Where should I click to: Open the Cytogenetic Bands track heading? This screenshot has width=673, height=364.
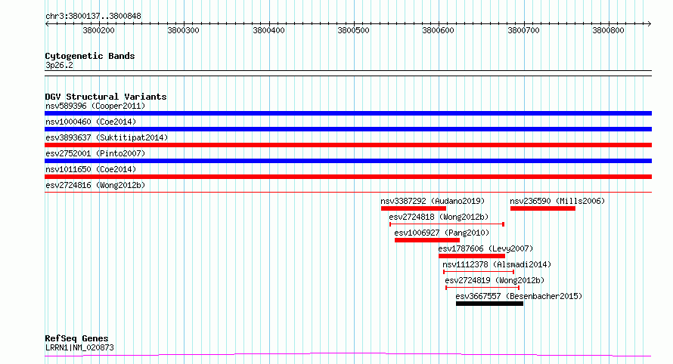pos(90,56)
